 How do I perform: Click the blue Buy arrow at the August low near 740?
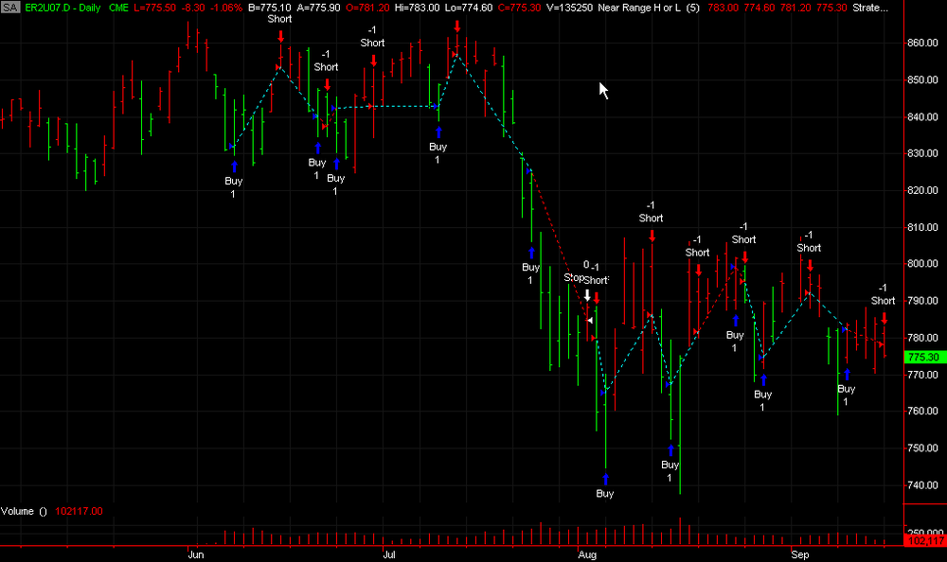pos(606,480)
